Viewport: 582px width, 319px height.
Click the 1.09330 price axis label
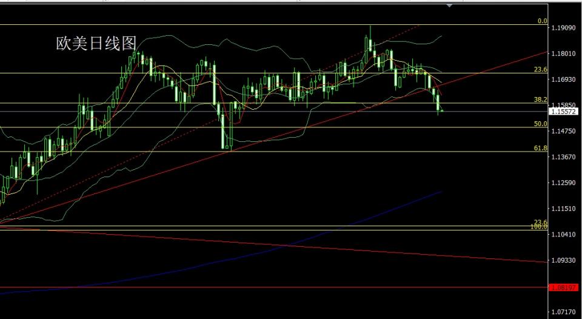[564, 260]
